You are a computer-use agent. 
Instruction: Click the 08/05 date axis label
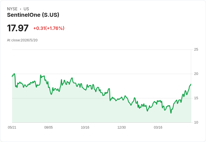coord(48,127)
